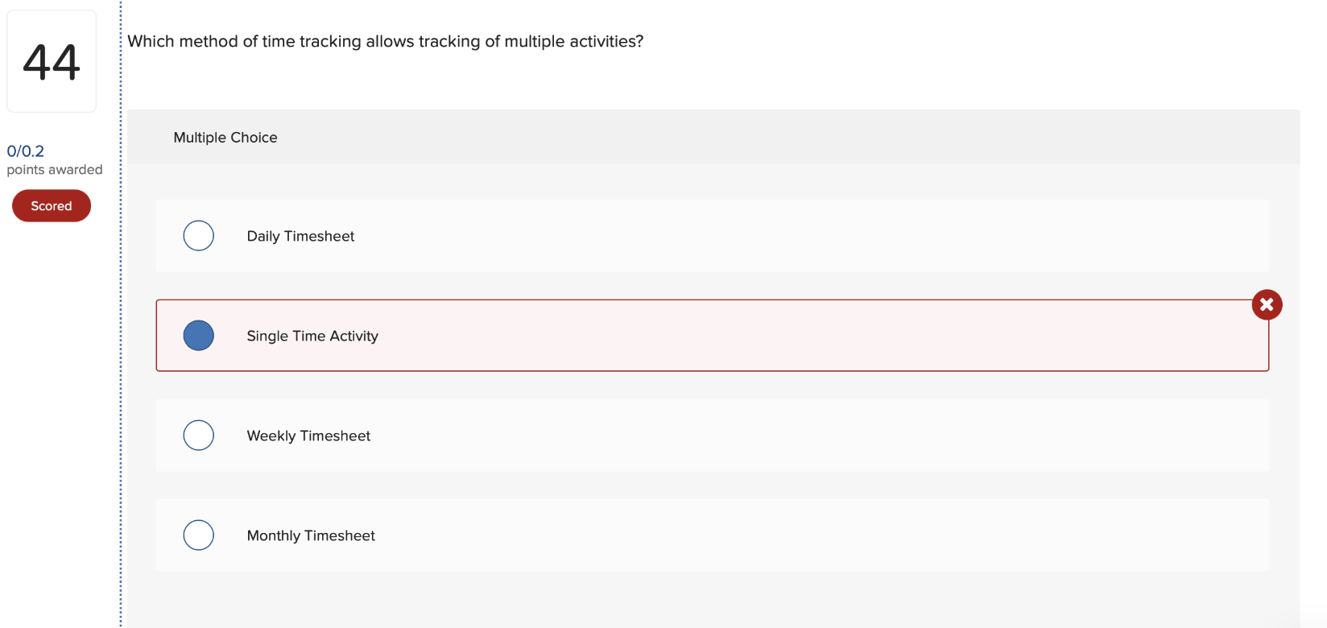Click the Daily Timesheet option label

point(300,235)
